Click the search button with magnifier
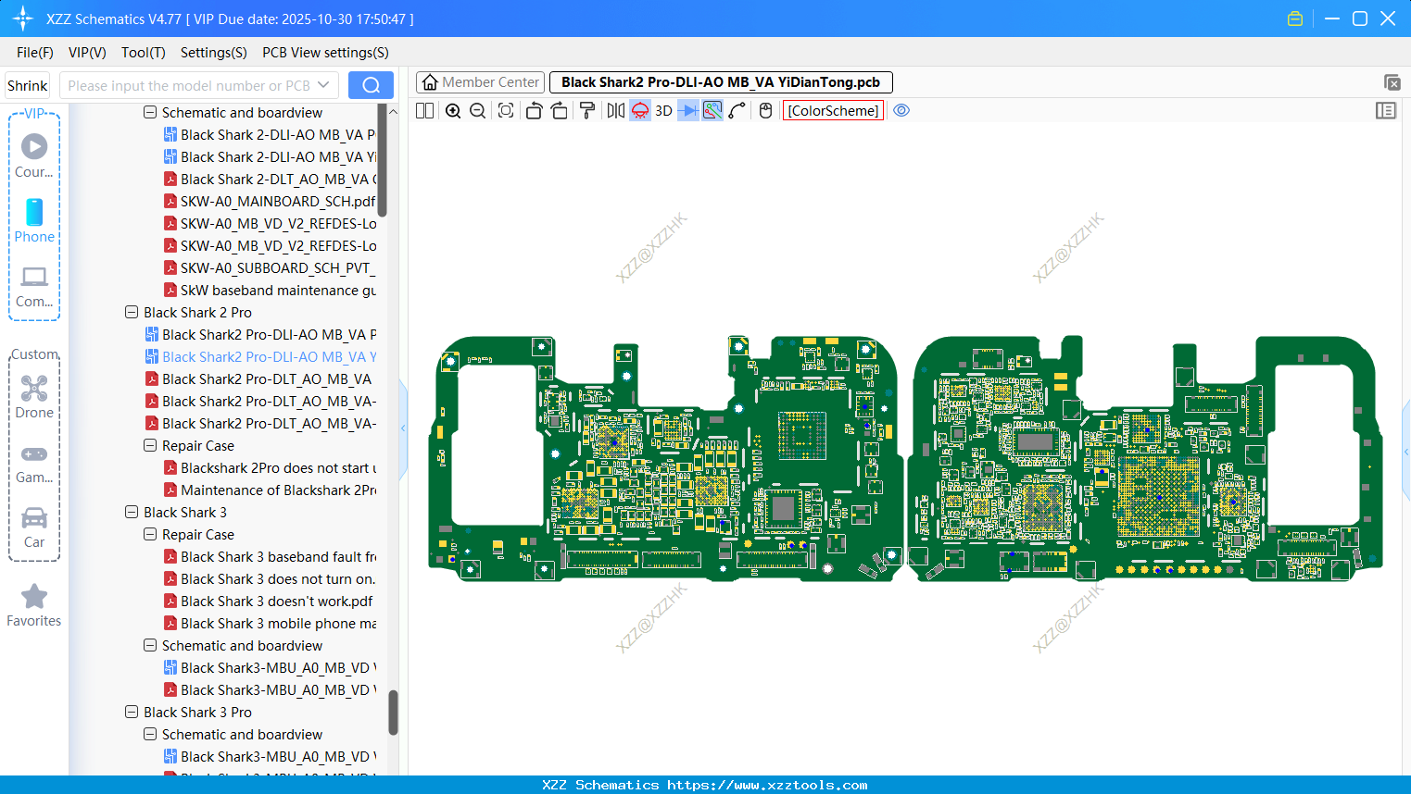Viewport: 1411px width, 794px height. (x=371, y=85)
